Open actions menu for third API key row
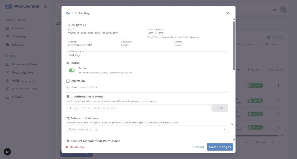The image size is (297, 159). [x=278, y=114]
